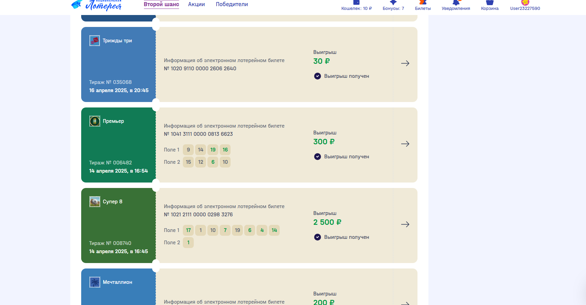This screenshot has height=305, width=586.
Task: Click number 7 in Супер 8 Поле 1
Action: tap(225, 230)
